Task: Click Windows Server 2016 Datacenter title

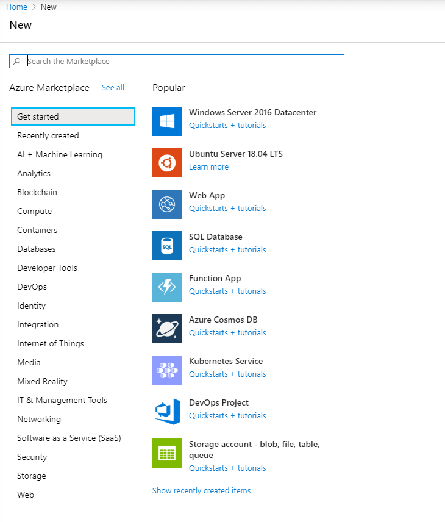Action: (252, 113)
